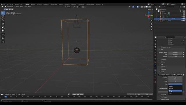
Task: Open the Texture properties tab
Action: [155, 82]
